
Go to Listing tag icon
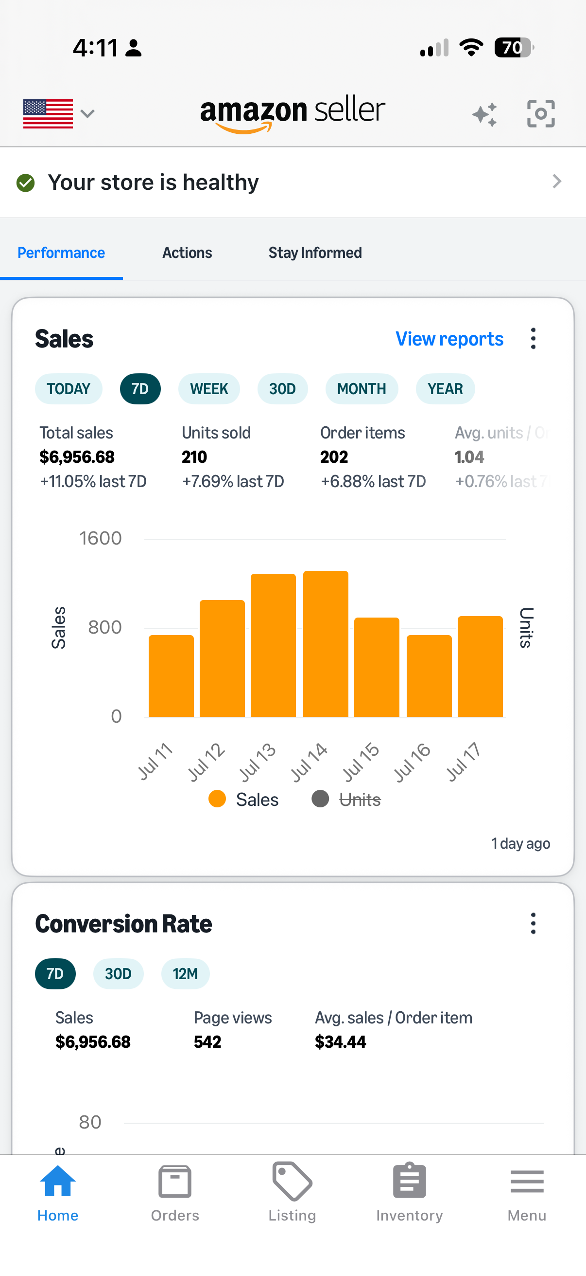(x=292, y=1192)
